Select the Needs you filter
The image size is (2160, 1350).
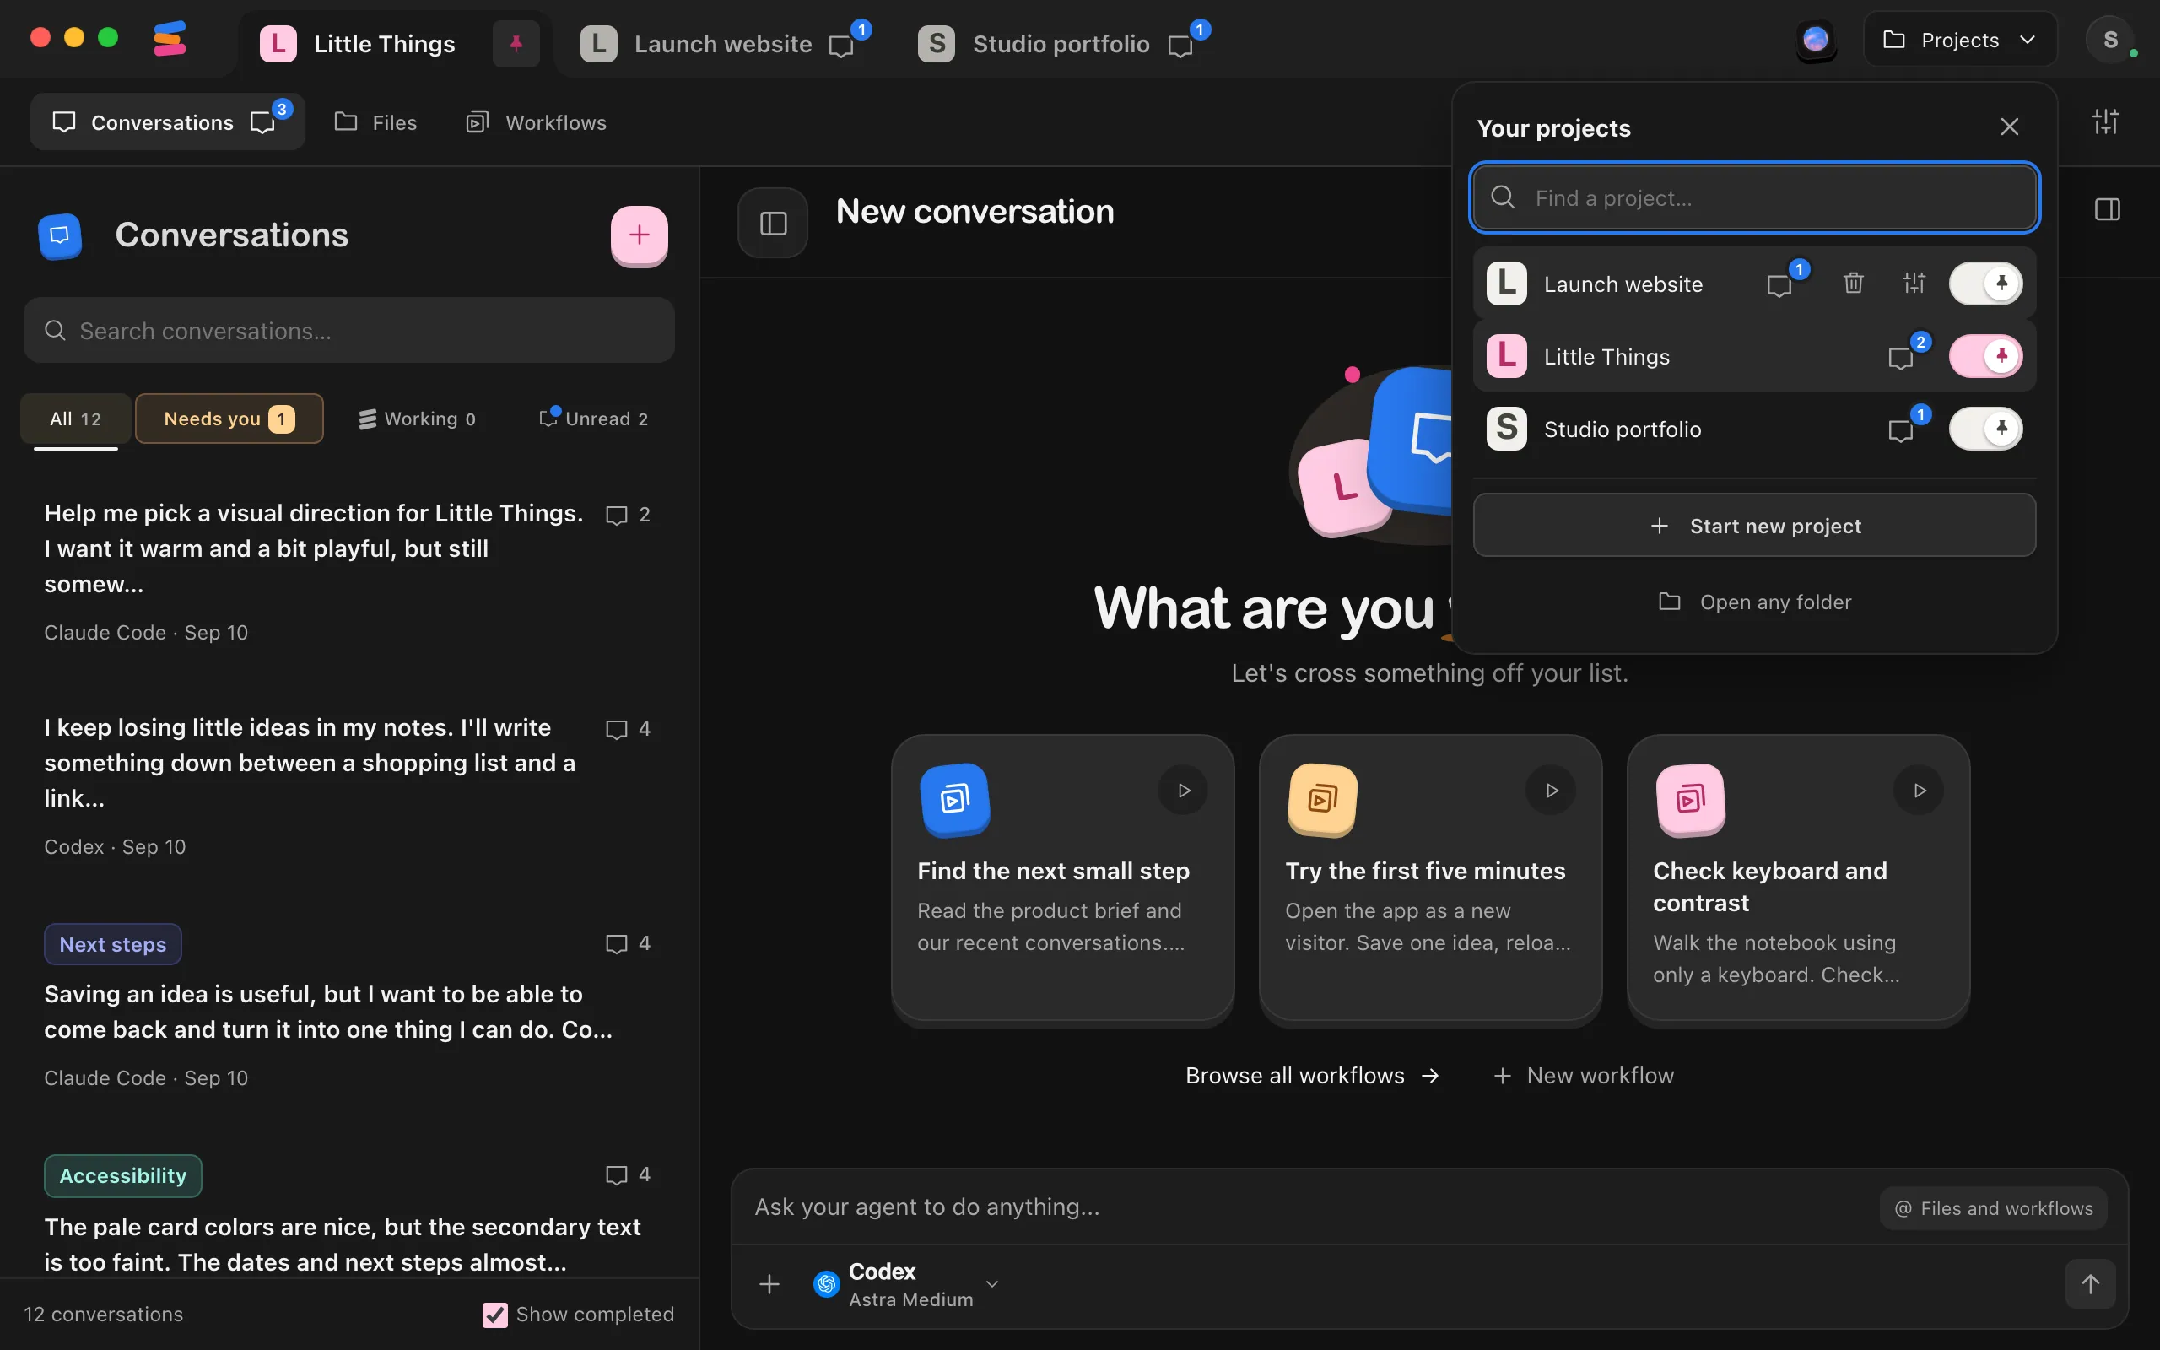pos(229,418)
